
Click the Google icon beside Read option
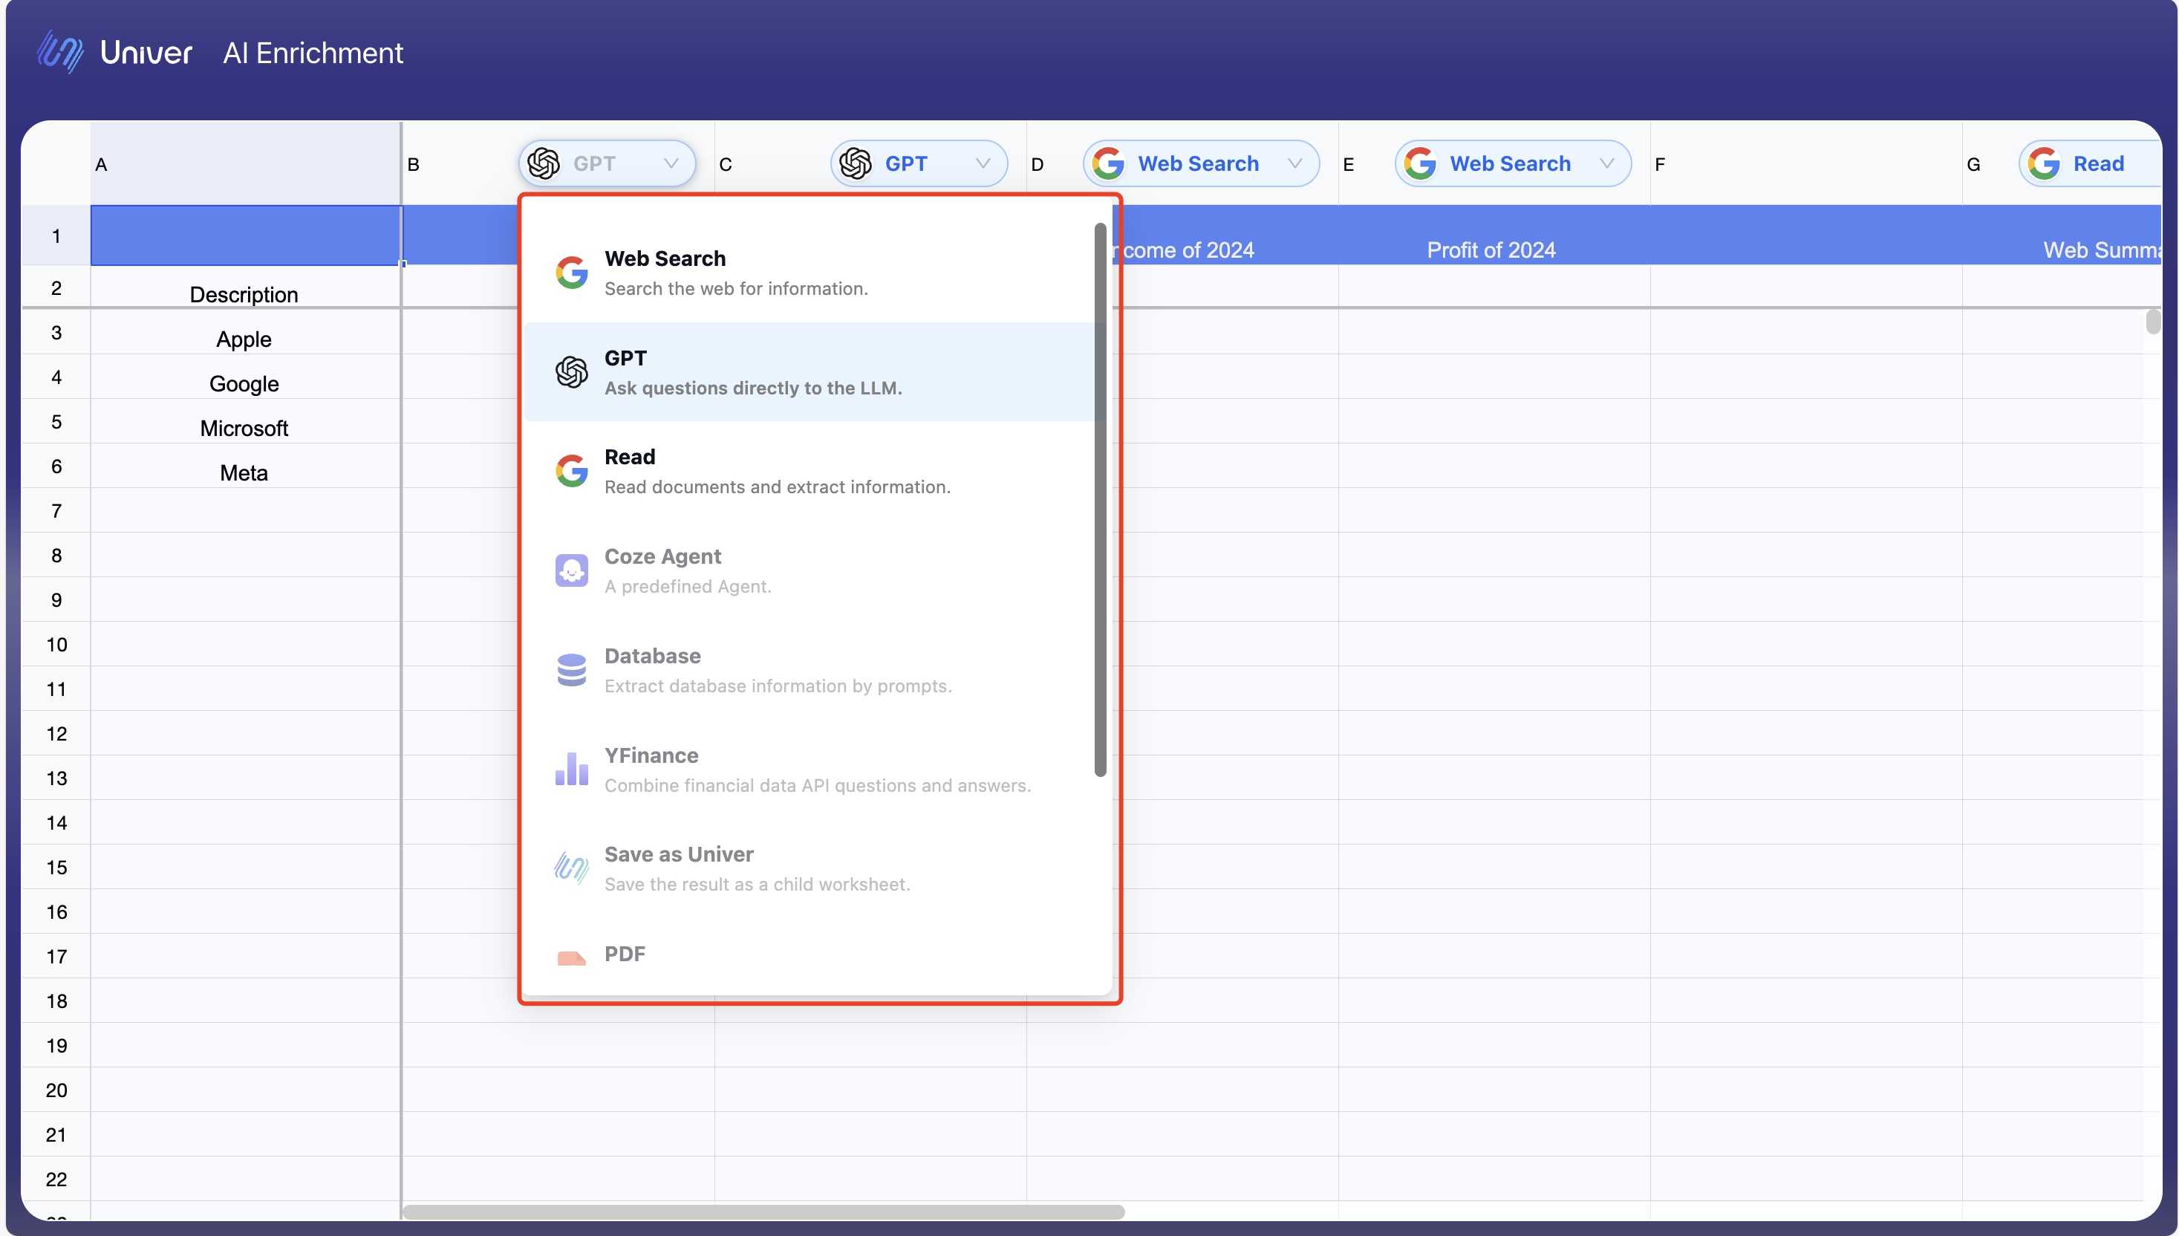click(x=572, y=471)
